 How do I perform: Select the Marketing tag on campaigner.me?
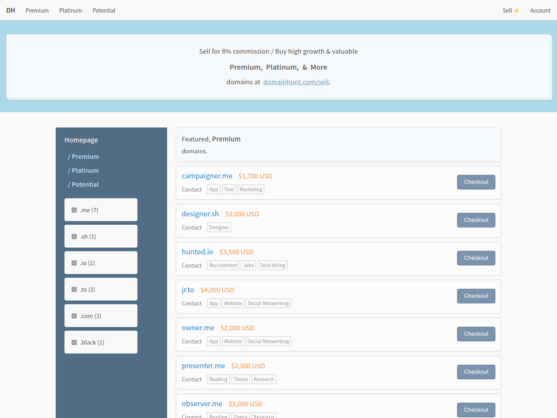coord(251,189)
